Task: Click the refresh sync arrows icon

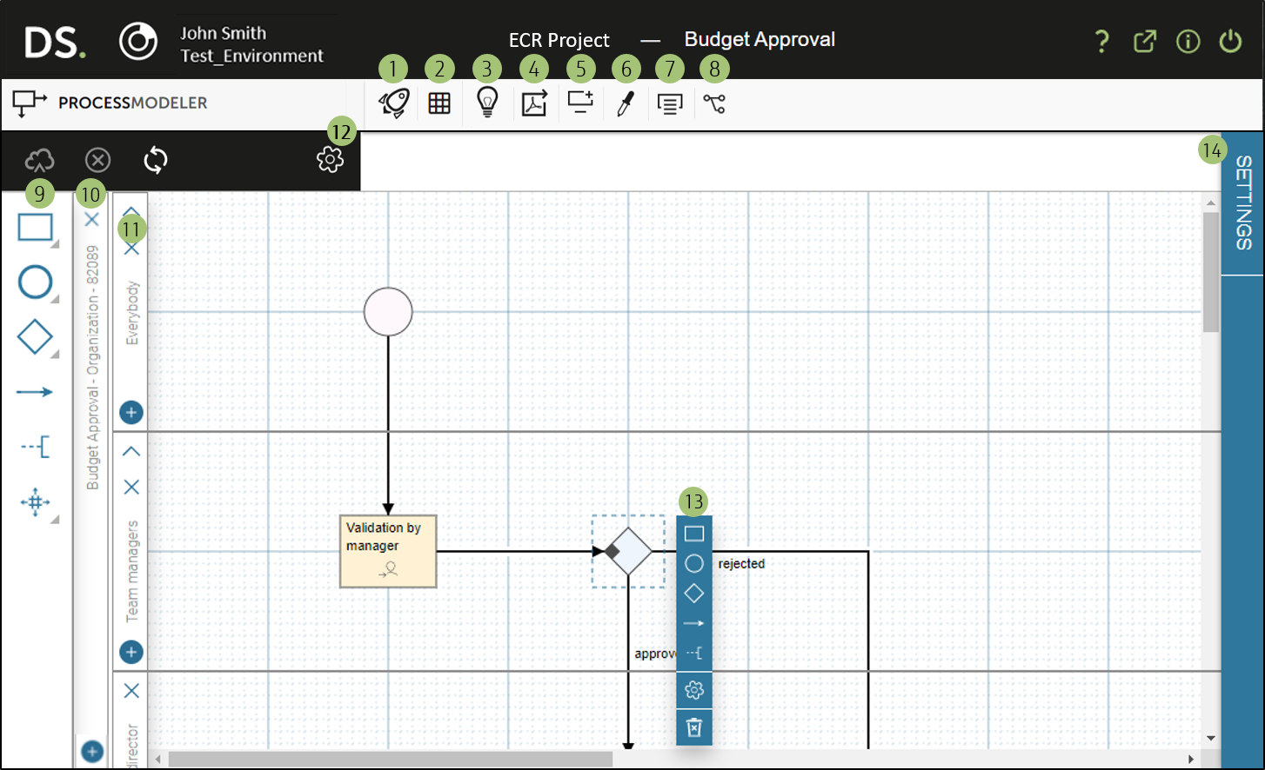Action: (x=156, y=160)
